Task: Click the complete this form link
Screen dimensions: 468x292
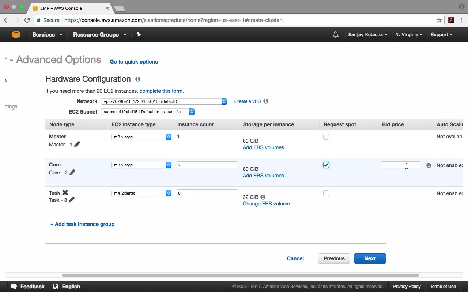Action: click(161, 91)
